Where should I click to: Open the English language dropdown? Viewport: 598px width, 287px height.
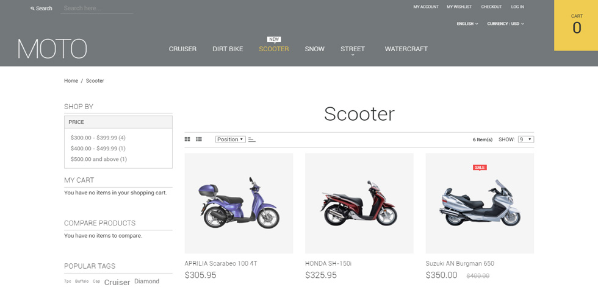tap(467, 24)
